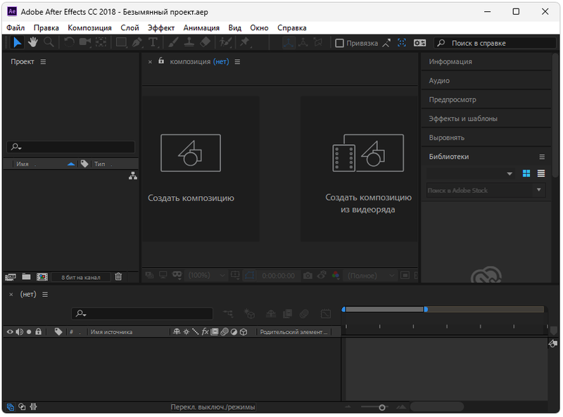The height and width of the screenshot is (417, 563).
Task: Open the Анимация menu
Action: point(201,28)
